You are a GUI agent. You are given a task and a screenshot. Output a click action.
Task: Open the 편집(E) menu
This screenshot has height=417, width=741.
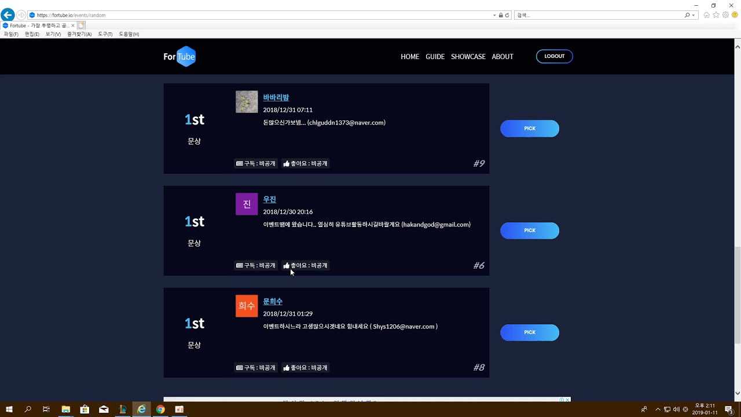point(32,34)
